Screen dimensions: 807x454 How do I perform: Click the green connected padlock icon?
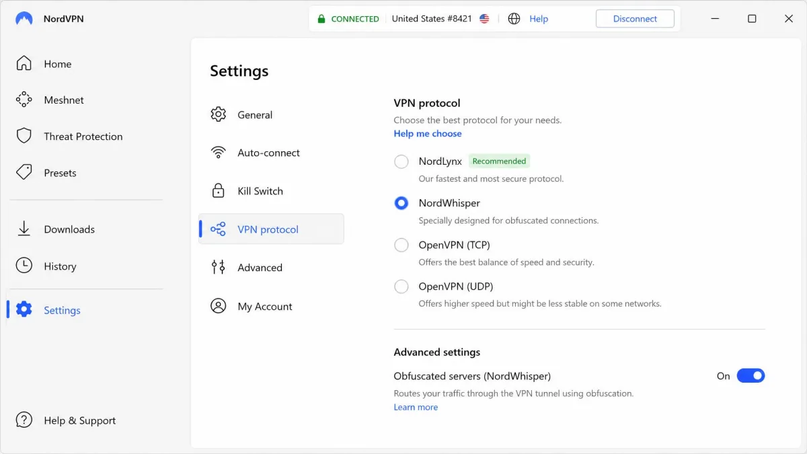321,19
